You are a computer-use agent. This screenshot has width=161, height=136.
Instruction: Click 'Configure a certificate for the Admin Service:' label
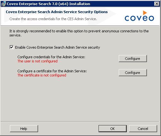pos(52,71)
